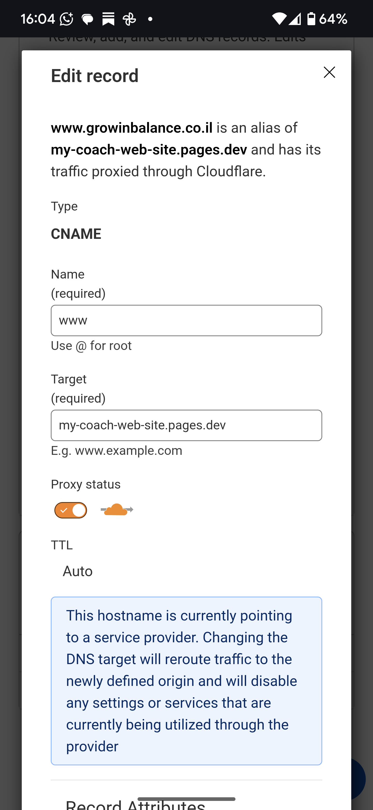Tap the pinwheel notification icon in status bar
The image size is (373, 810).
[x=129, y=19]
